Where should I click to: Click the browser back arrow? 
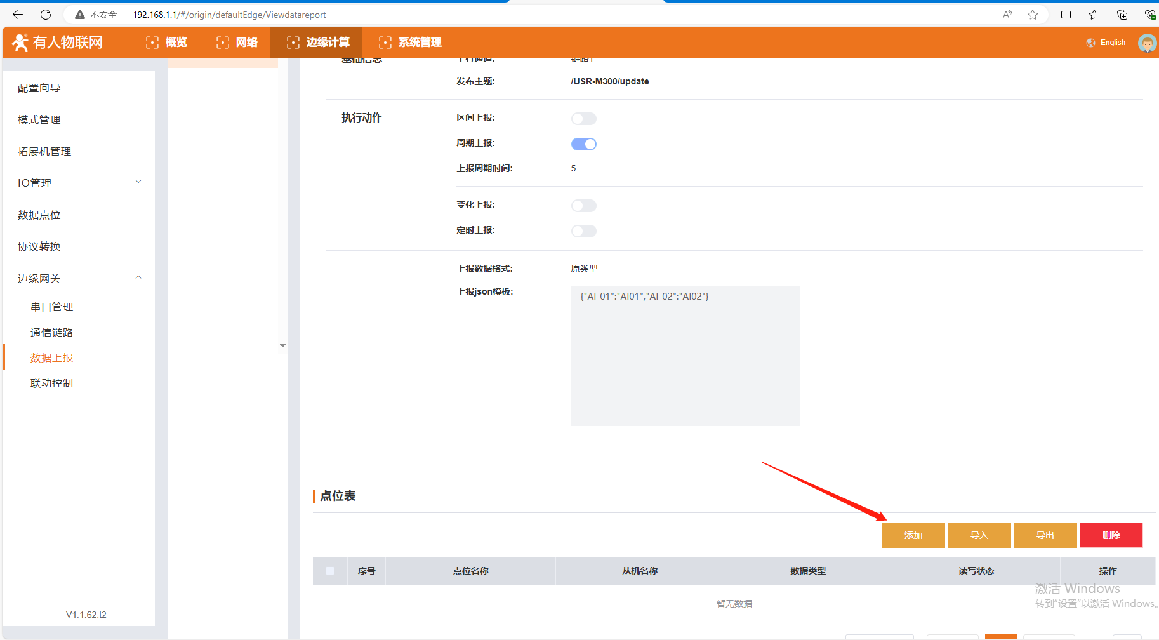18,15
